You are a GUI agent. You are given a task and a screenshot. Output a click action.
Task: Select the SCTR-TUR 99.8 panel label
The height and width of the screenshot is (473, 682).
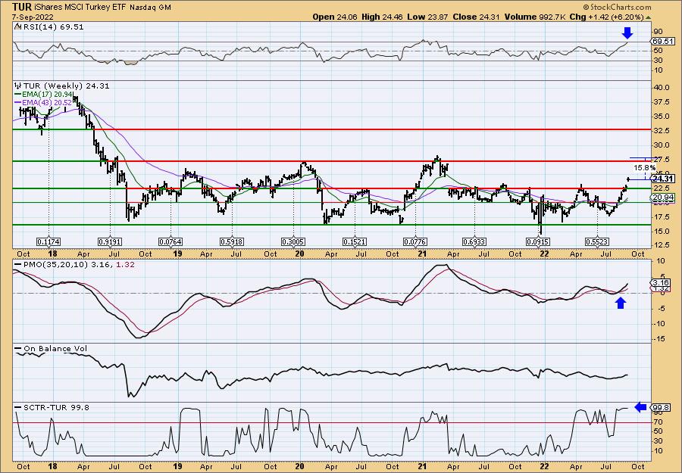pos(56,407)
